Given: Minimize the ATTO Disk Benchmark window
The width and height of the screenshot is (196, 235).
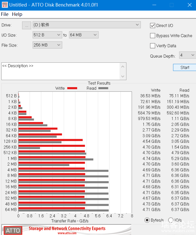Looking at the screenshot, I should 154,5.
